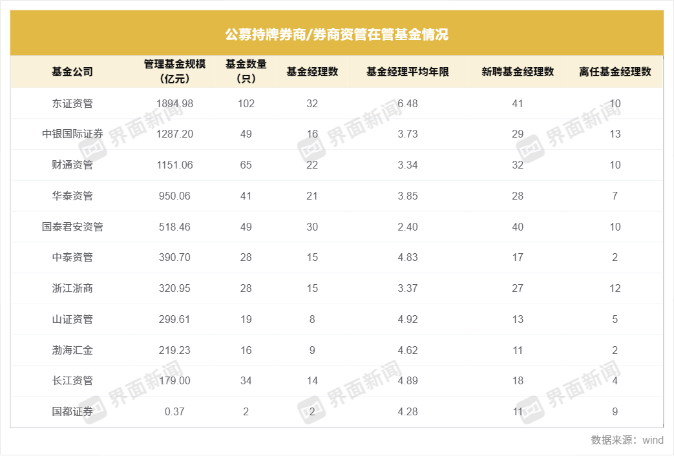Click the 离任基金经理数 column header

pyautogui.click(x=615, y=72)
